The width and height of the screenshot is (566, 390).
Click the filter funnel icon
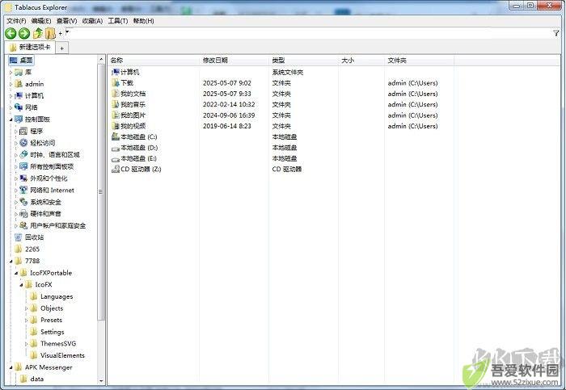556,33
